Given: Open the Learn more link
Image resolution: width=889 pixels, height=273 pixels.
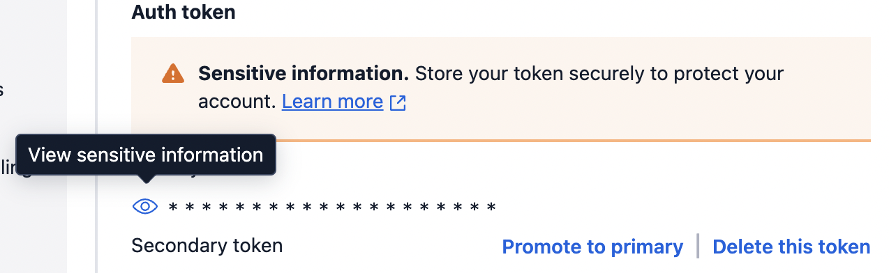Looking at the screenshot, I should [332, 102].
